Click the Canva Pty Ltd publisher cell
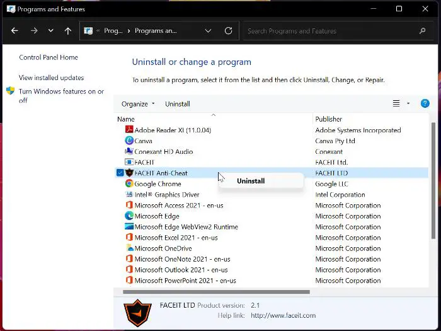 pyautogui.click(x=335, y=141)
